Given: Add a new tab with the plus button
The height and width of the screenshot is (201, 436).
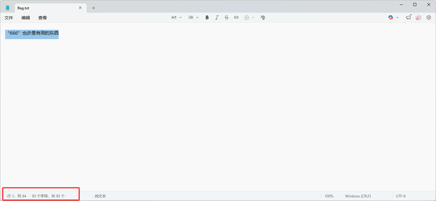Looking at the screenshot, I should tap(93, 8).
